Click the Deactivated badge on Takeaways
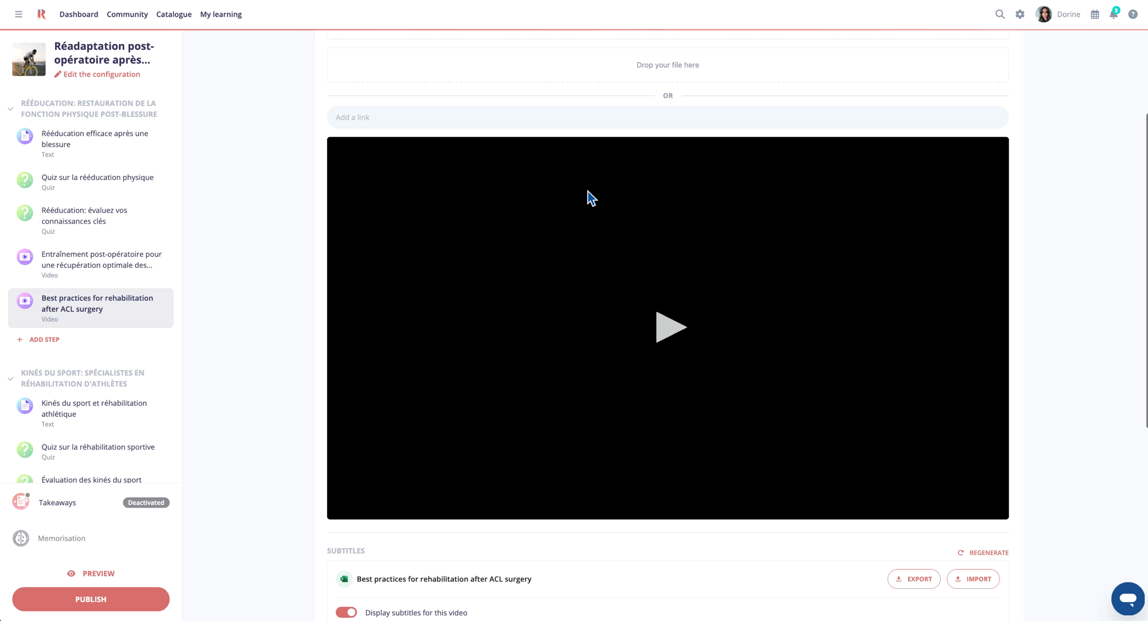The image size is (1148, 621). click(146, 502)
